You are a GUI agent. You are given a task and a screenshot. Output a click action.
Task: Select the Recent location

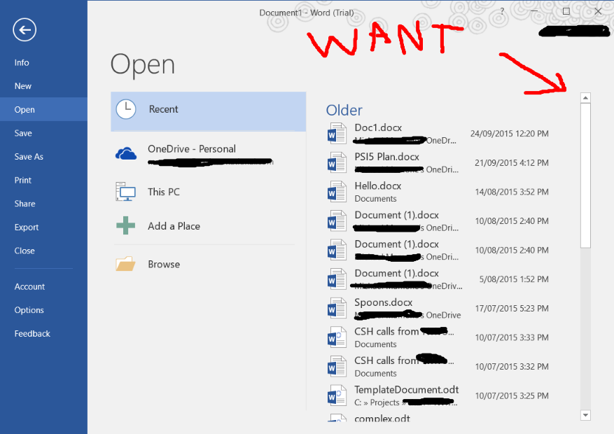209,111
